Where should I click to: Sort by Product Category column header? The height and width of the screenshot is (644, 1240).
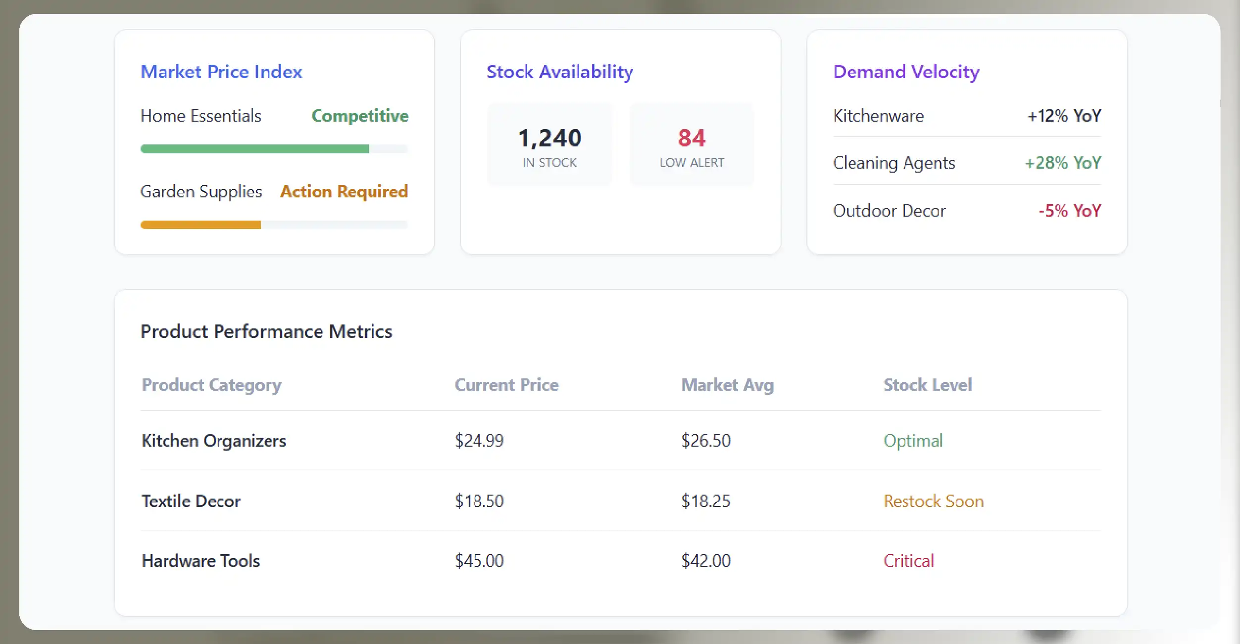(x=211, y=385)
